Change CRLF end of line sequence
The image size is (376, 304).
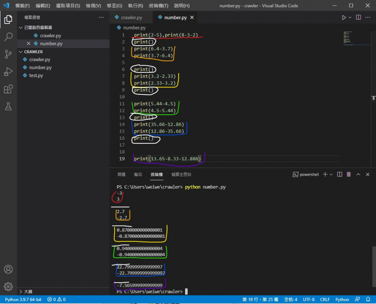pos(325,300)
